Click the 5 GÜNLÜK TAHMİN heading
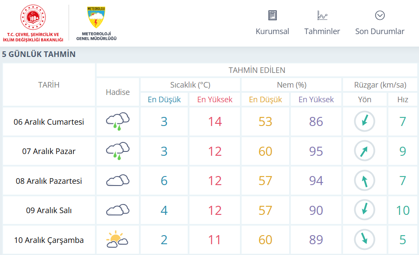Screen dimensions: 419x255 tap(39, 54)
